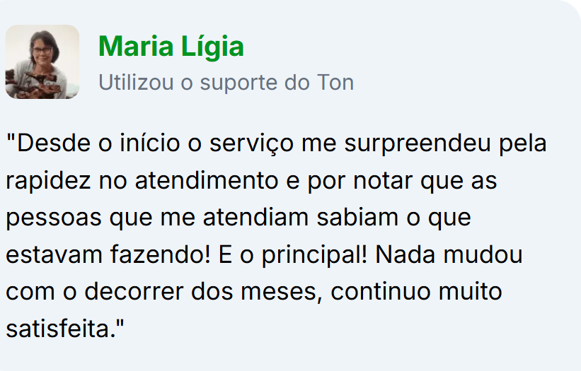This screenshot has height=371, width=581.
Task: Click the word principal! in the quote
Action: (x=314, y=255)
